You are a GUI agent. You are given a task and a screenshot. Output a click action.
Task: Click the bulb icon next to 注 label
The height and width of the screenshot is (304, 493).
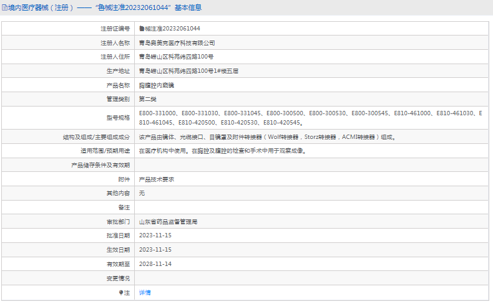[x=120, y=292]
